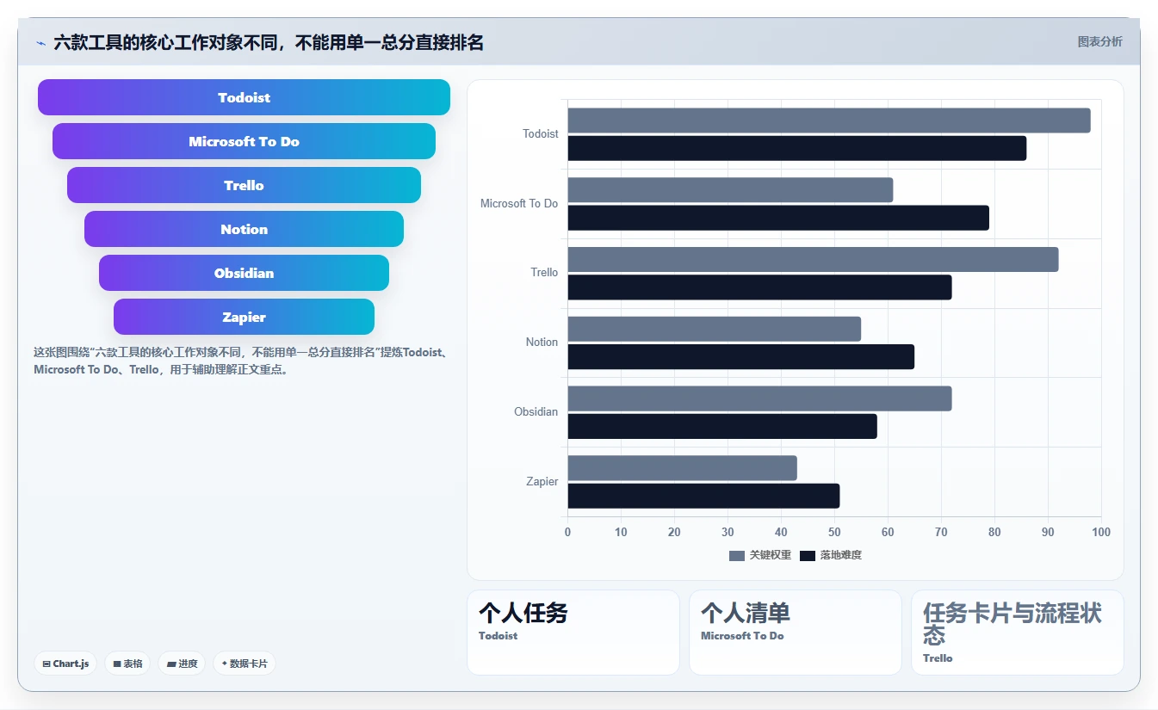
Task: Select the Notion funnel bar
Action: coord(244,229)
